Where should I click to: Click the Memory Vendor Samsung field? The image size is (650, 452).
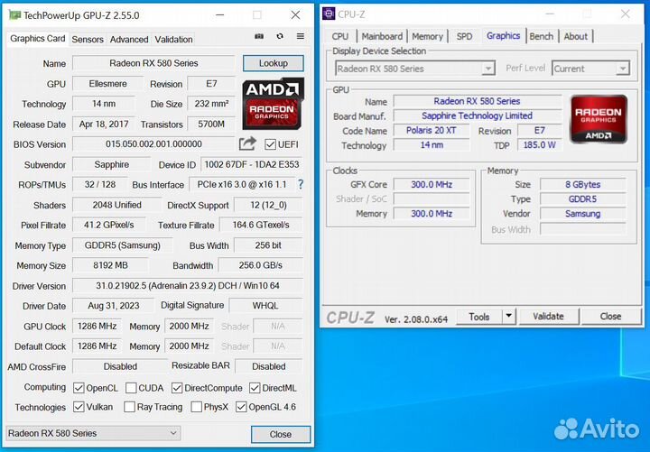[583, 214]
